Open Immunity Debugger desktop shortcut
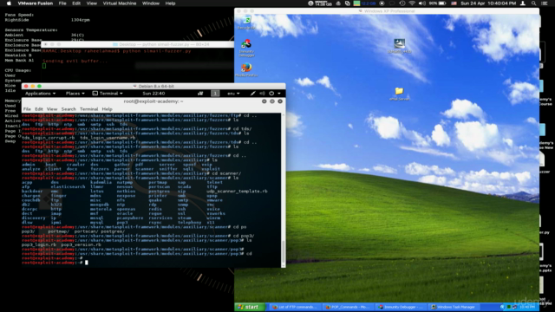 coord(246,48)
